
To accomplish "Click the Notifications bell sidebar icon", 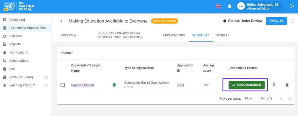I will coord(5,52).
